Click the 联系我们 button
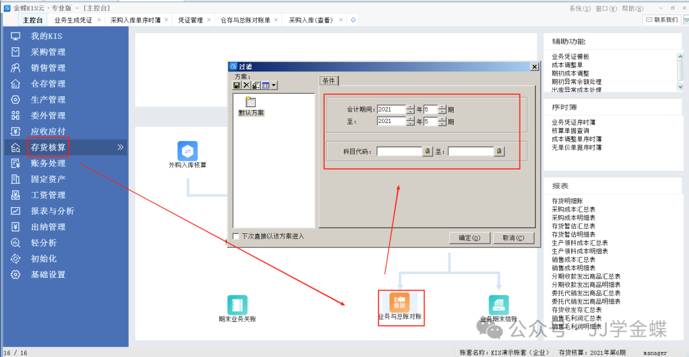 click(662, 20)
